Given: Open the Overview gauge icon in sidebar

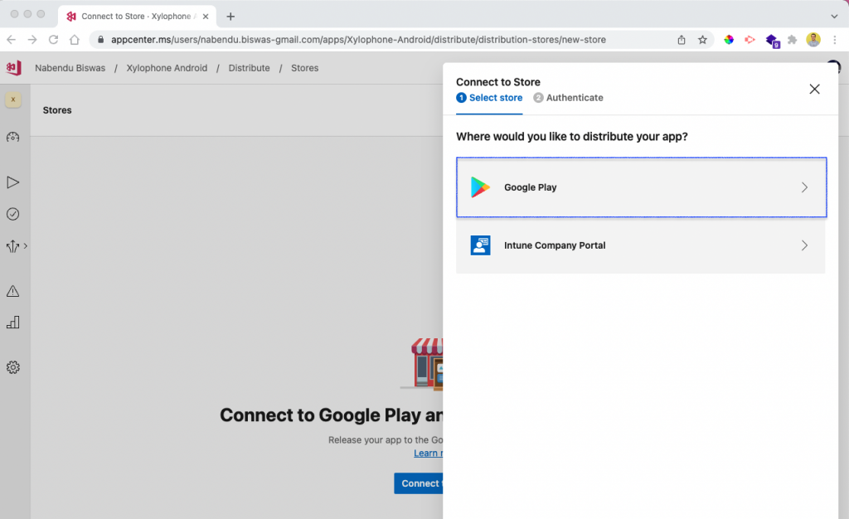Looking at the screenshot, I should [13, 137].
